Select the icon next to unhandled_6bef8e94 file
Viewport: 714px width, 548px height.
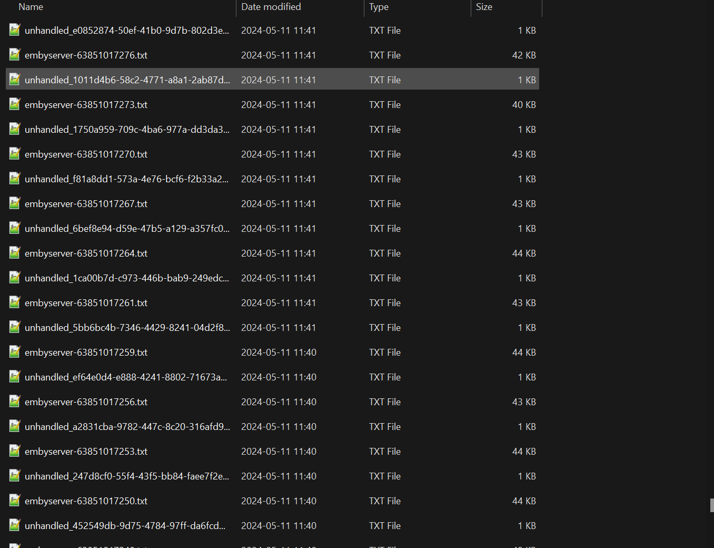click(x=15, y=228)
